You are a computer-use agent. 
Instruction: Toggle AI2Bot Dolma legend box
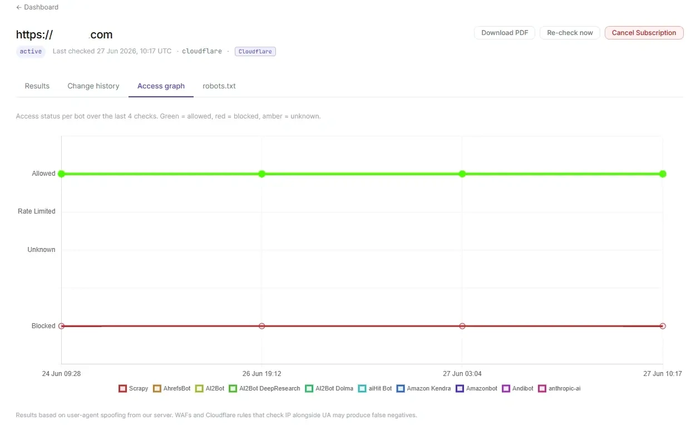(309, 388)
